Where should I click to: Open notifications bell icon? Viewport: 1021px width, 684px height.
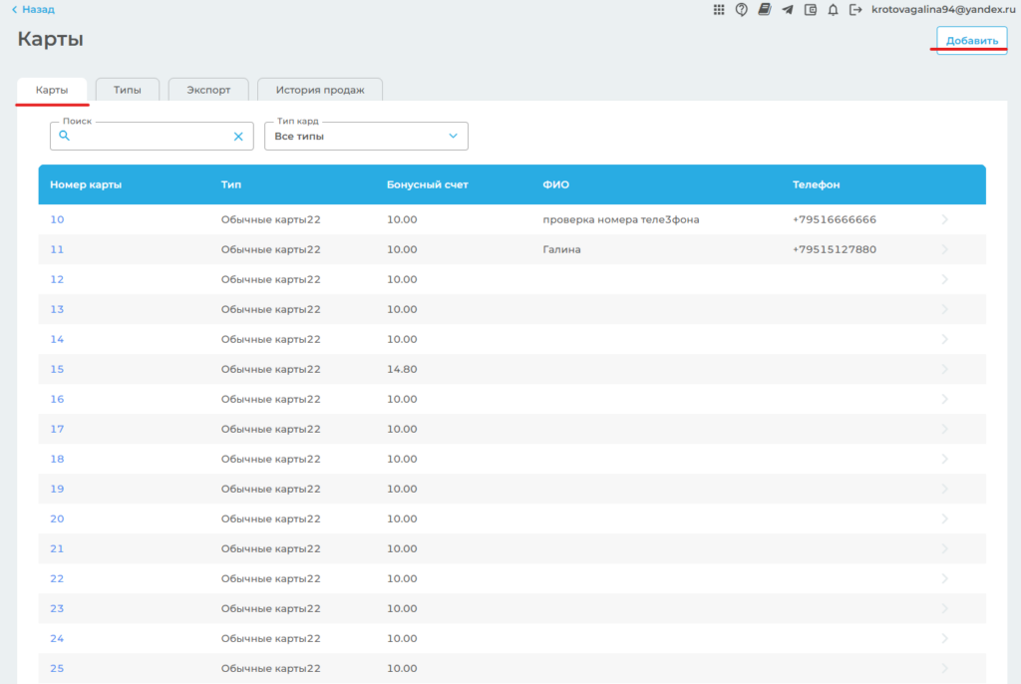tap(833, 10)
